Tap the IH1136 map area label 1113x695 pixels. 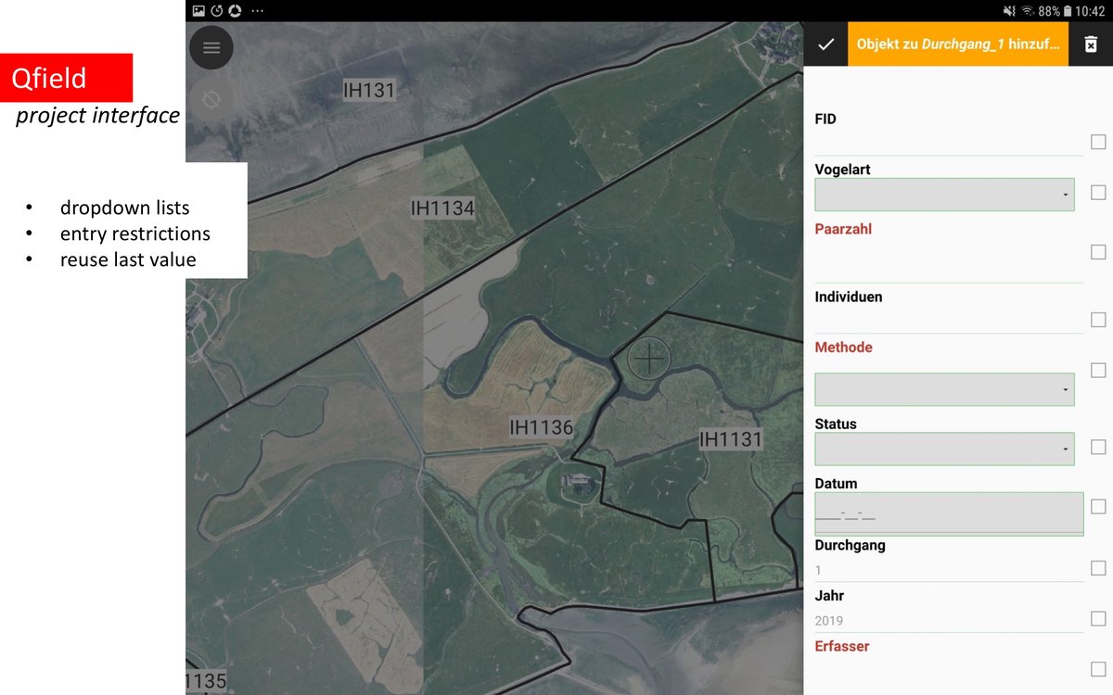point(541,427)
